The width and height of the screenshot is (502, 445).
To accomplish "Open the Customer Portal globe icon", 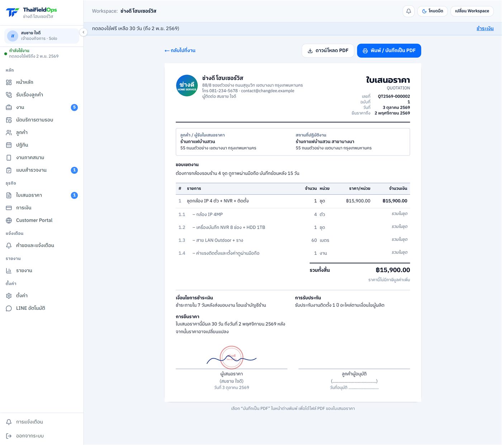I will coord(9,220).
